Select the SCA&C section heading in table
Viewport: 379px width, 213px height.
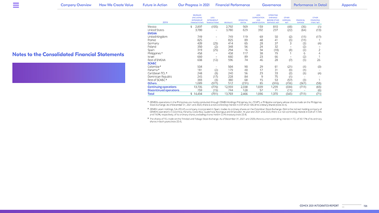[x=152, y=64]
